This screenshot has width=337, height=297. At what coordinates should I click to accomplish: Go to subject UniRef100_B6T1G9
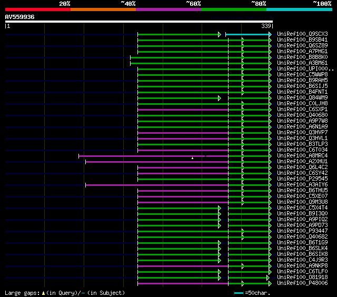click(x=302, y=243)
